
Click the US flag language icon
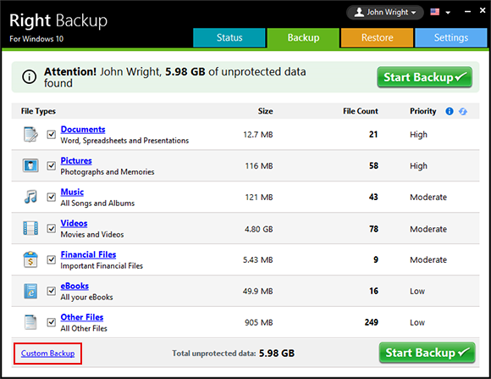435,12
